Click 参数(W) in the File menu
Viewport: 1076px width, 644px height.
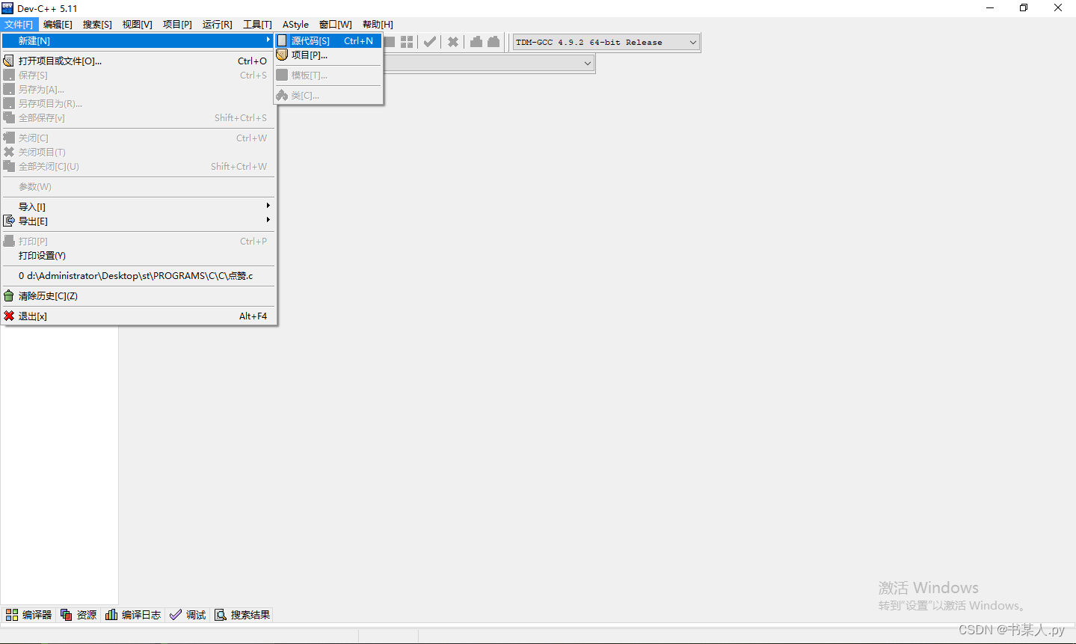[138, 186]
